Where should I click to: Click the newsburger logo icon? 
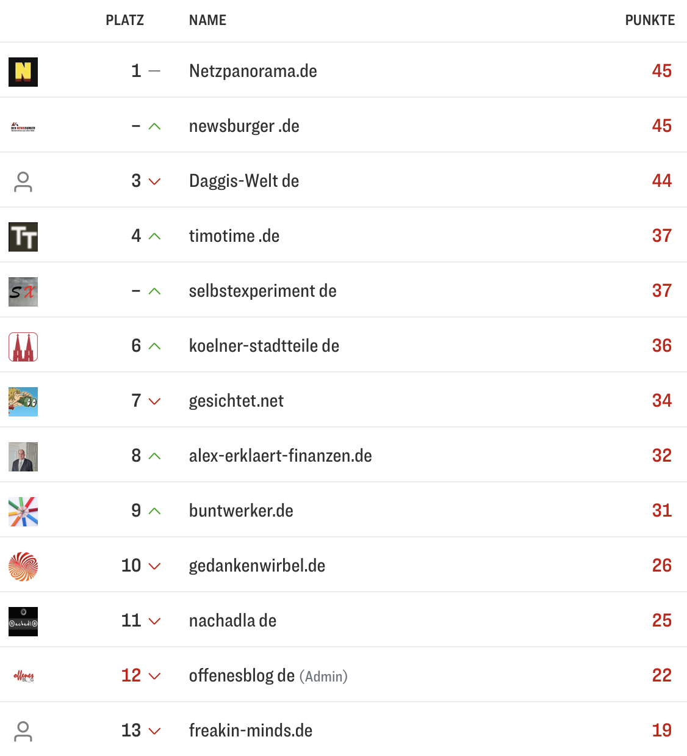[x=23, y=127]
